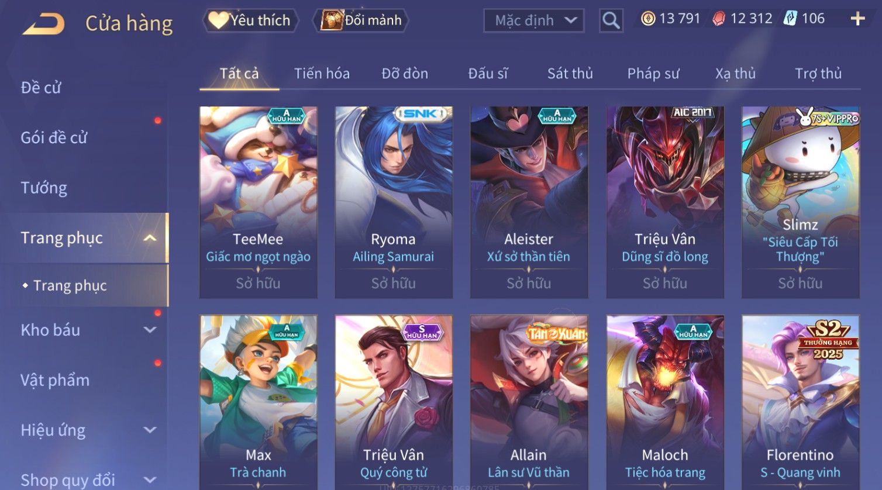
Task: Go back using the golden return arrow
Action: click(43, 23)
